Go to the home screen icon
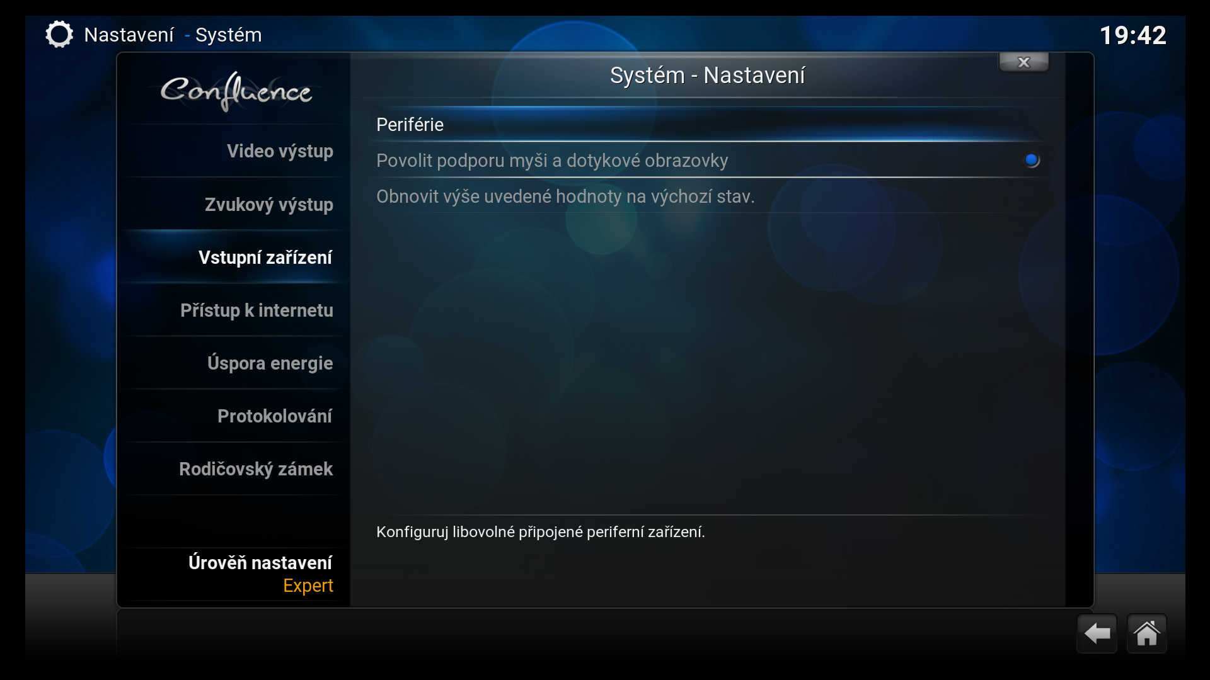Screen dimensions: 1210x680 [x=1146, y=633]
